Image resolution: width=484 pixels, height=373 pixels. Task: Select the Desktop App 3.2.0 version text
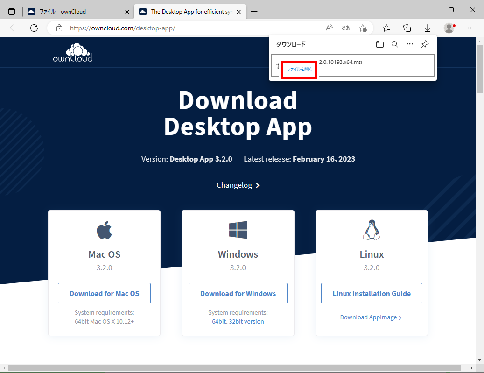tap(201, 159)
